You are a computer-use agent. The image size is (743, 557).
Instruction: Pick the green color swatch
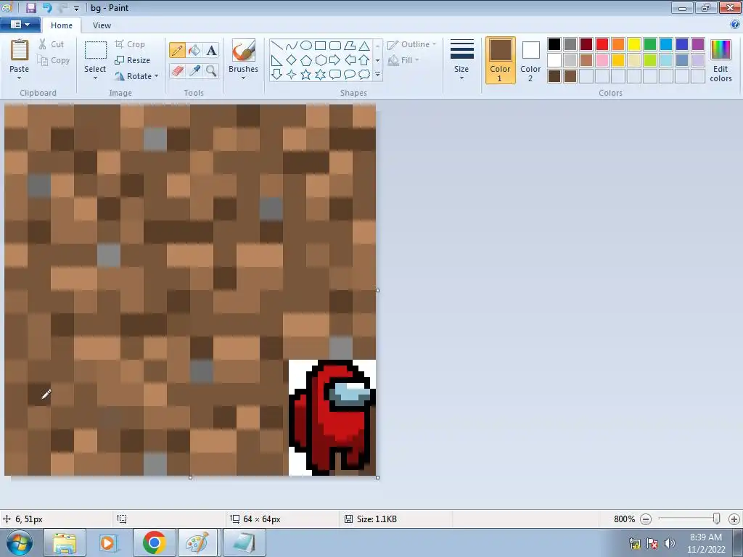650,44
